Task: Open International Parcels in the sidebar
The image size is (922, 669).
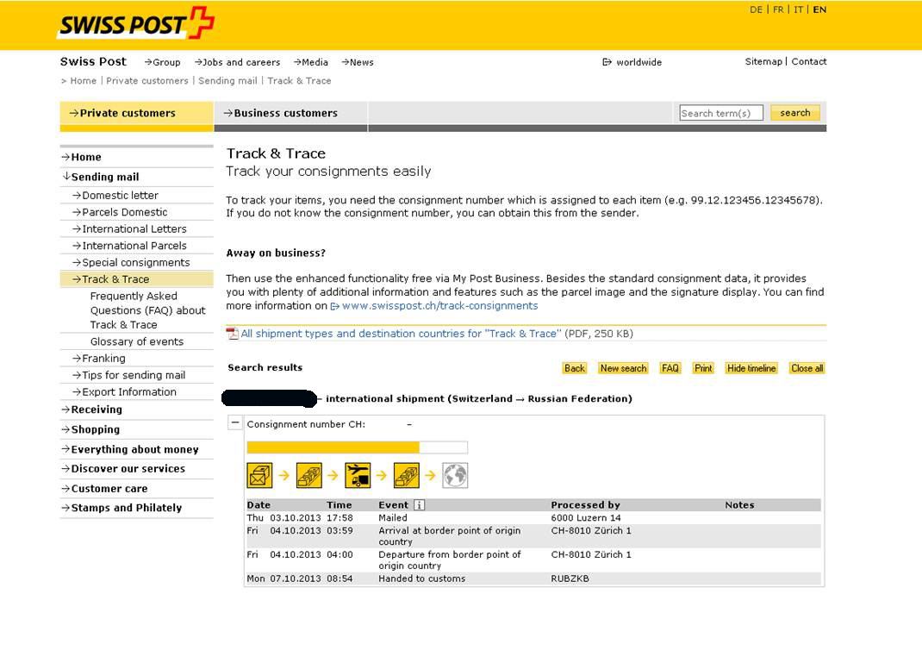Action: pyautogui.click(x=134, y=246)
